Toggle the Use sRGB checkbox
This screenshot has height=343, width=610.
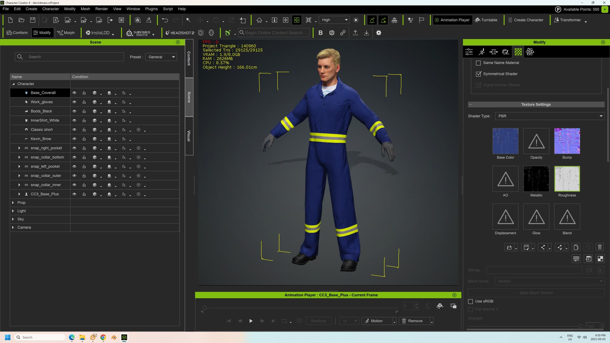pyautogui.click(x=471, y=301)
